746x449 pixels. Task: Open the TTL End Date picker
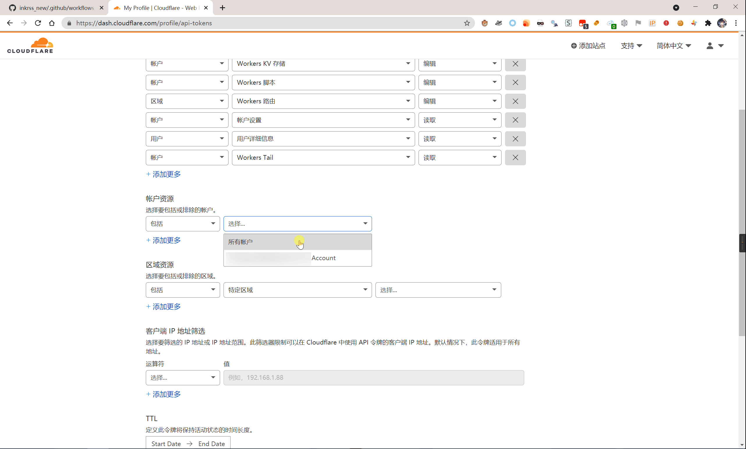click(x=212, y=444)
